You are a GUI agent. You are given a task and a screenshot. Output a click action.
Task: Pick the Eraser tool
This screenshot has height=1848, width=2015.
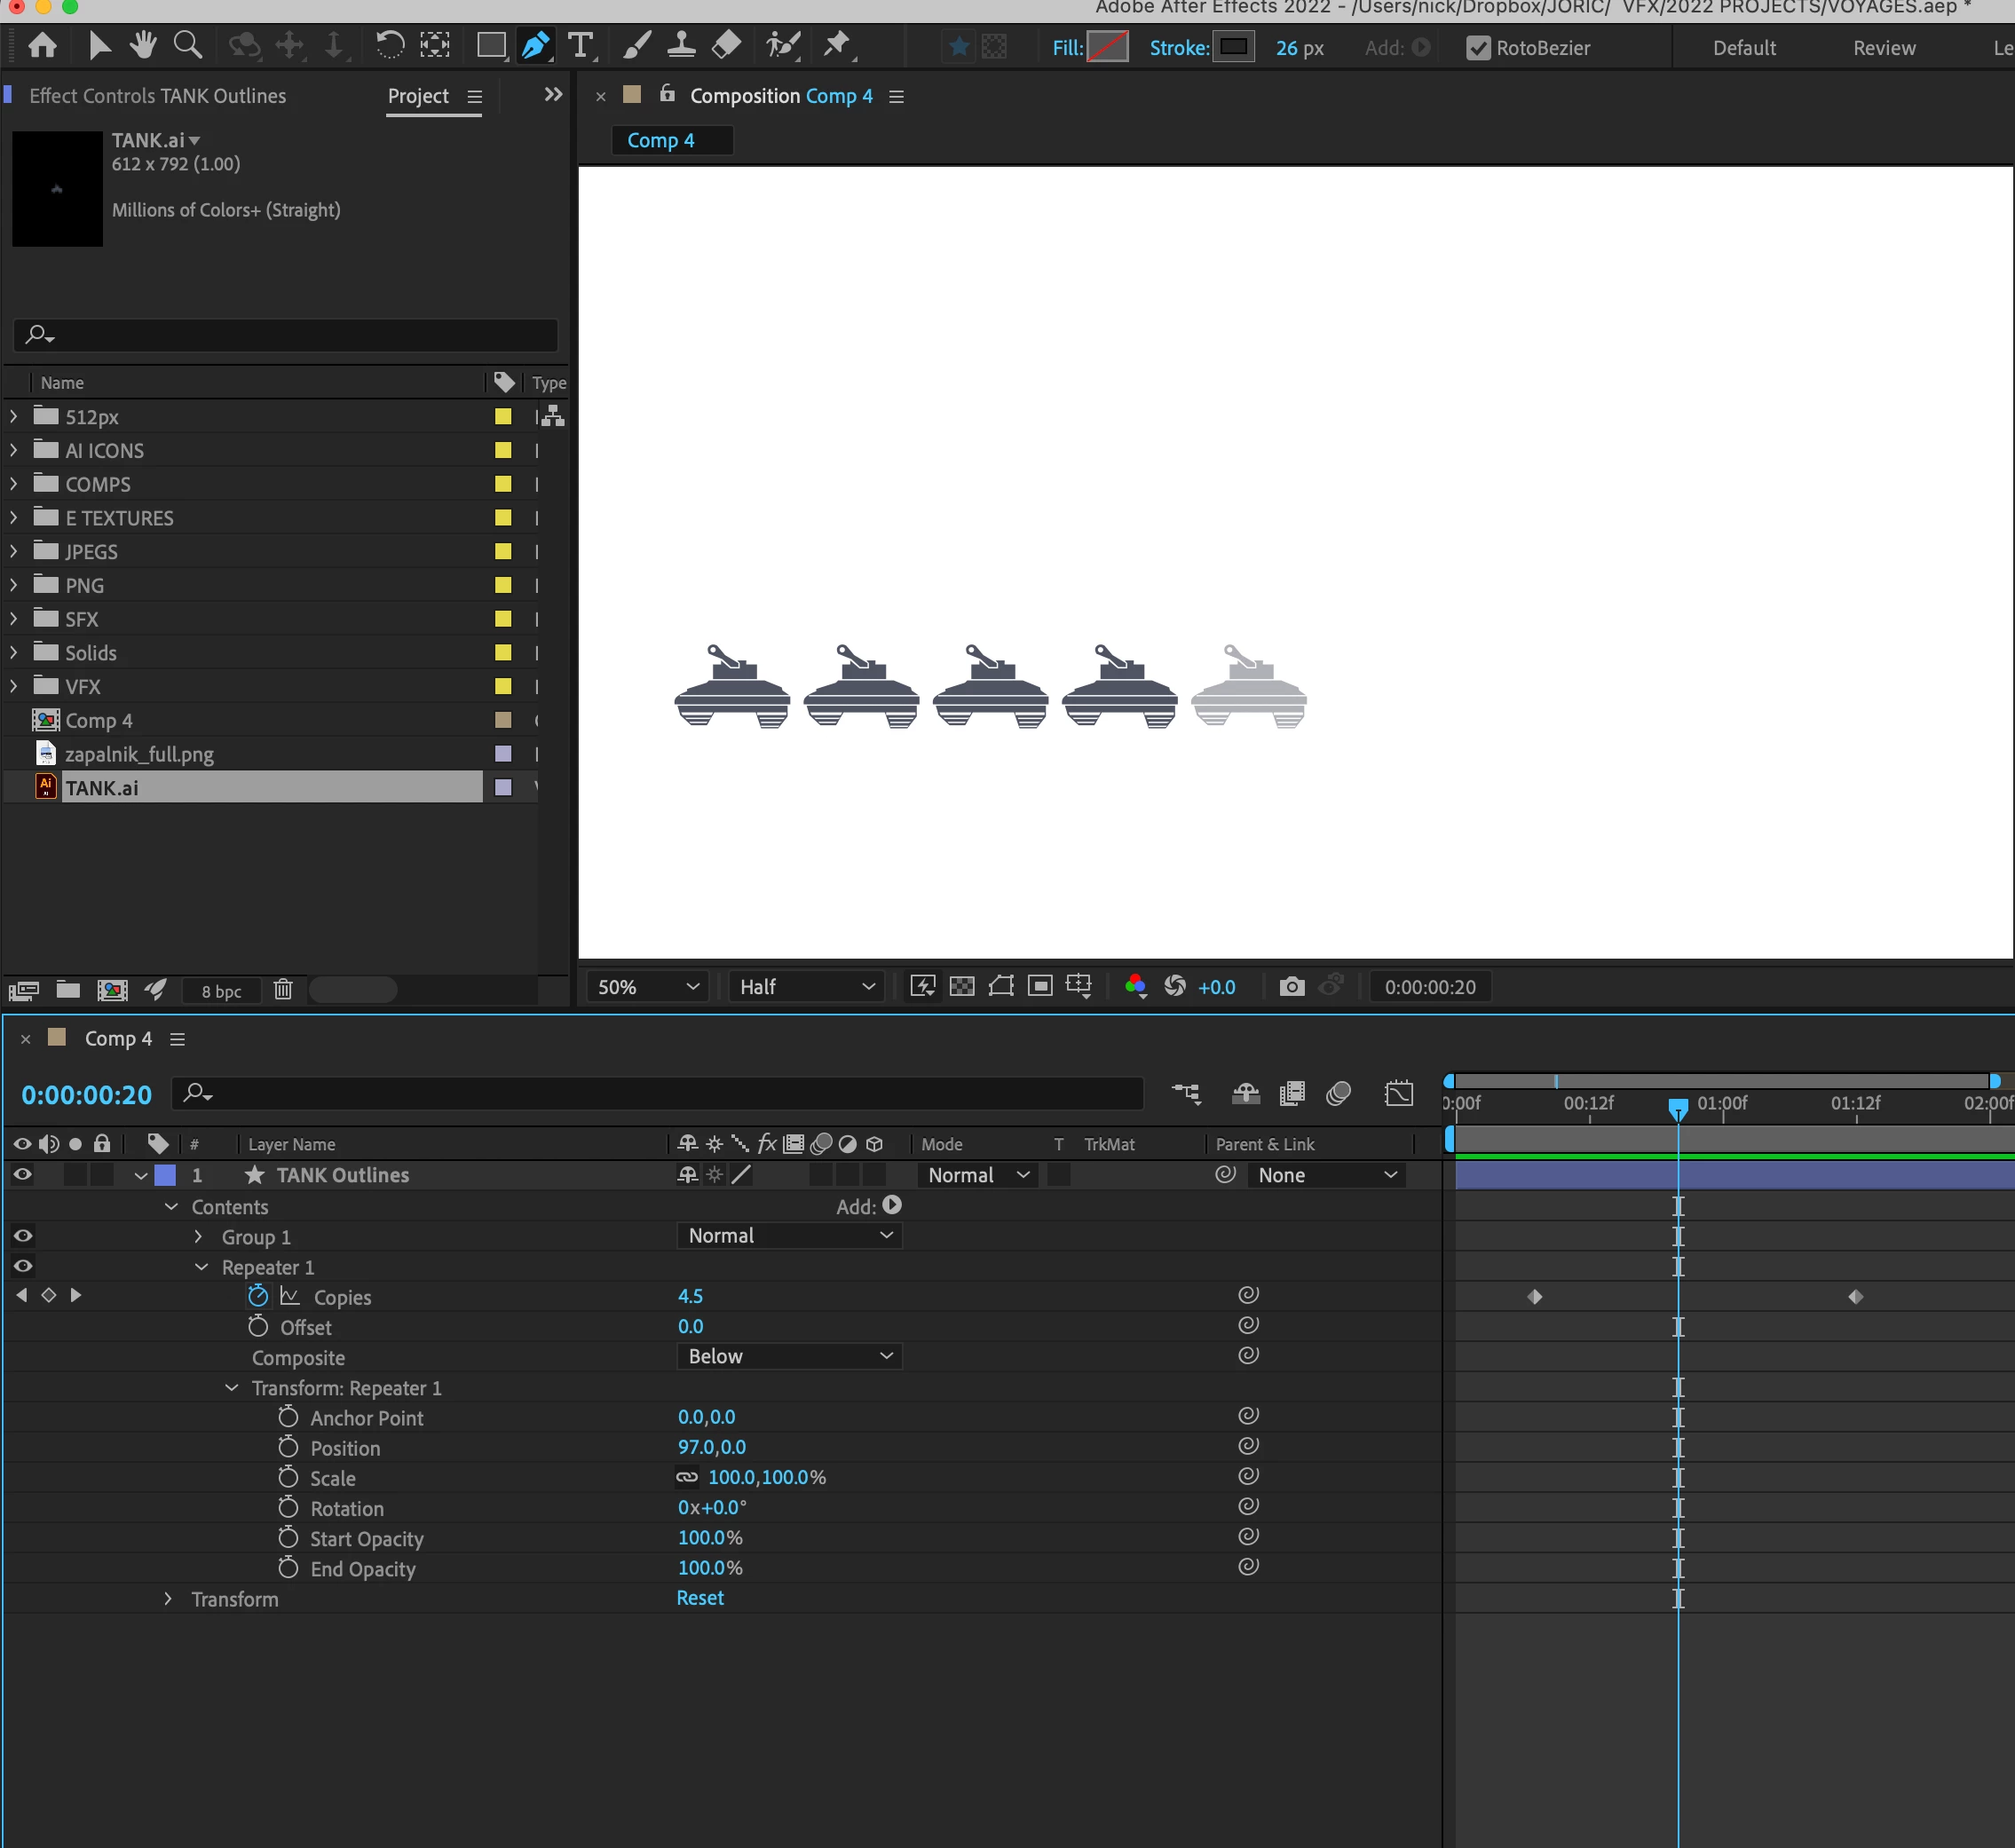(726, 45)
